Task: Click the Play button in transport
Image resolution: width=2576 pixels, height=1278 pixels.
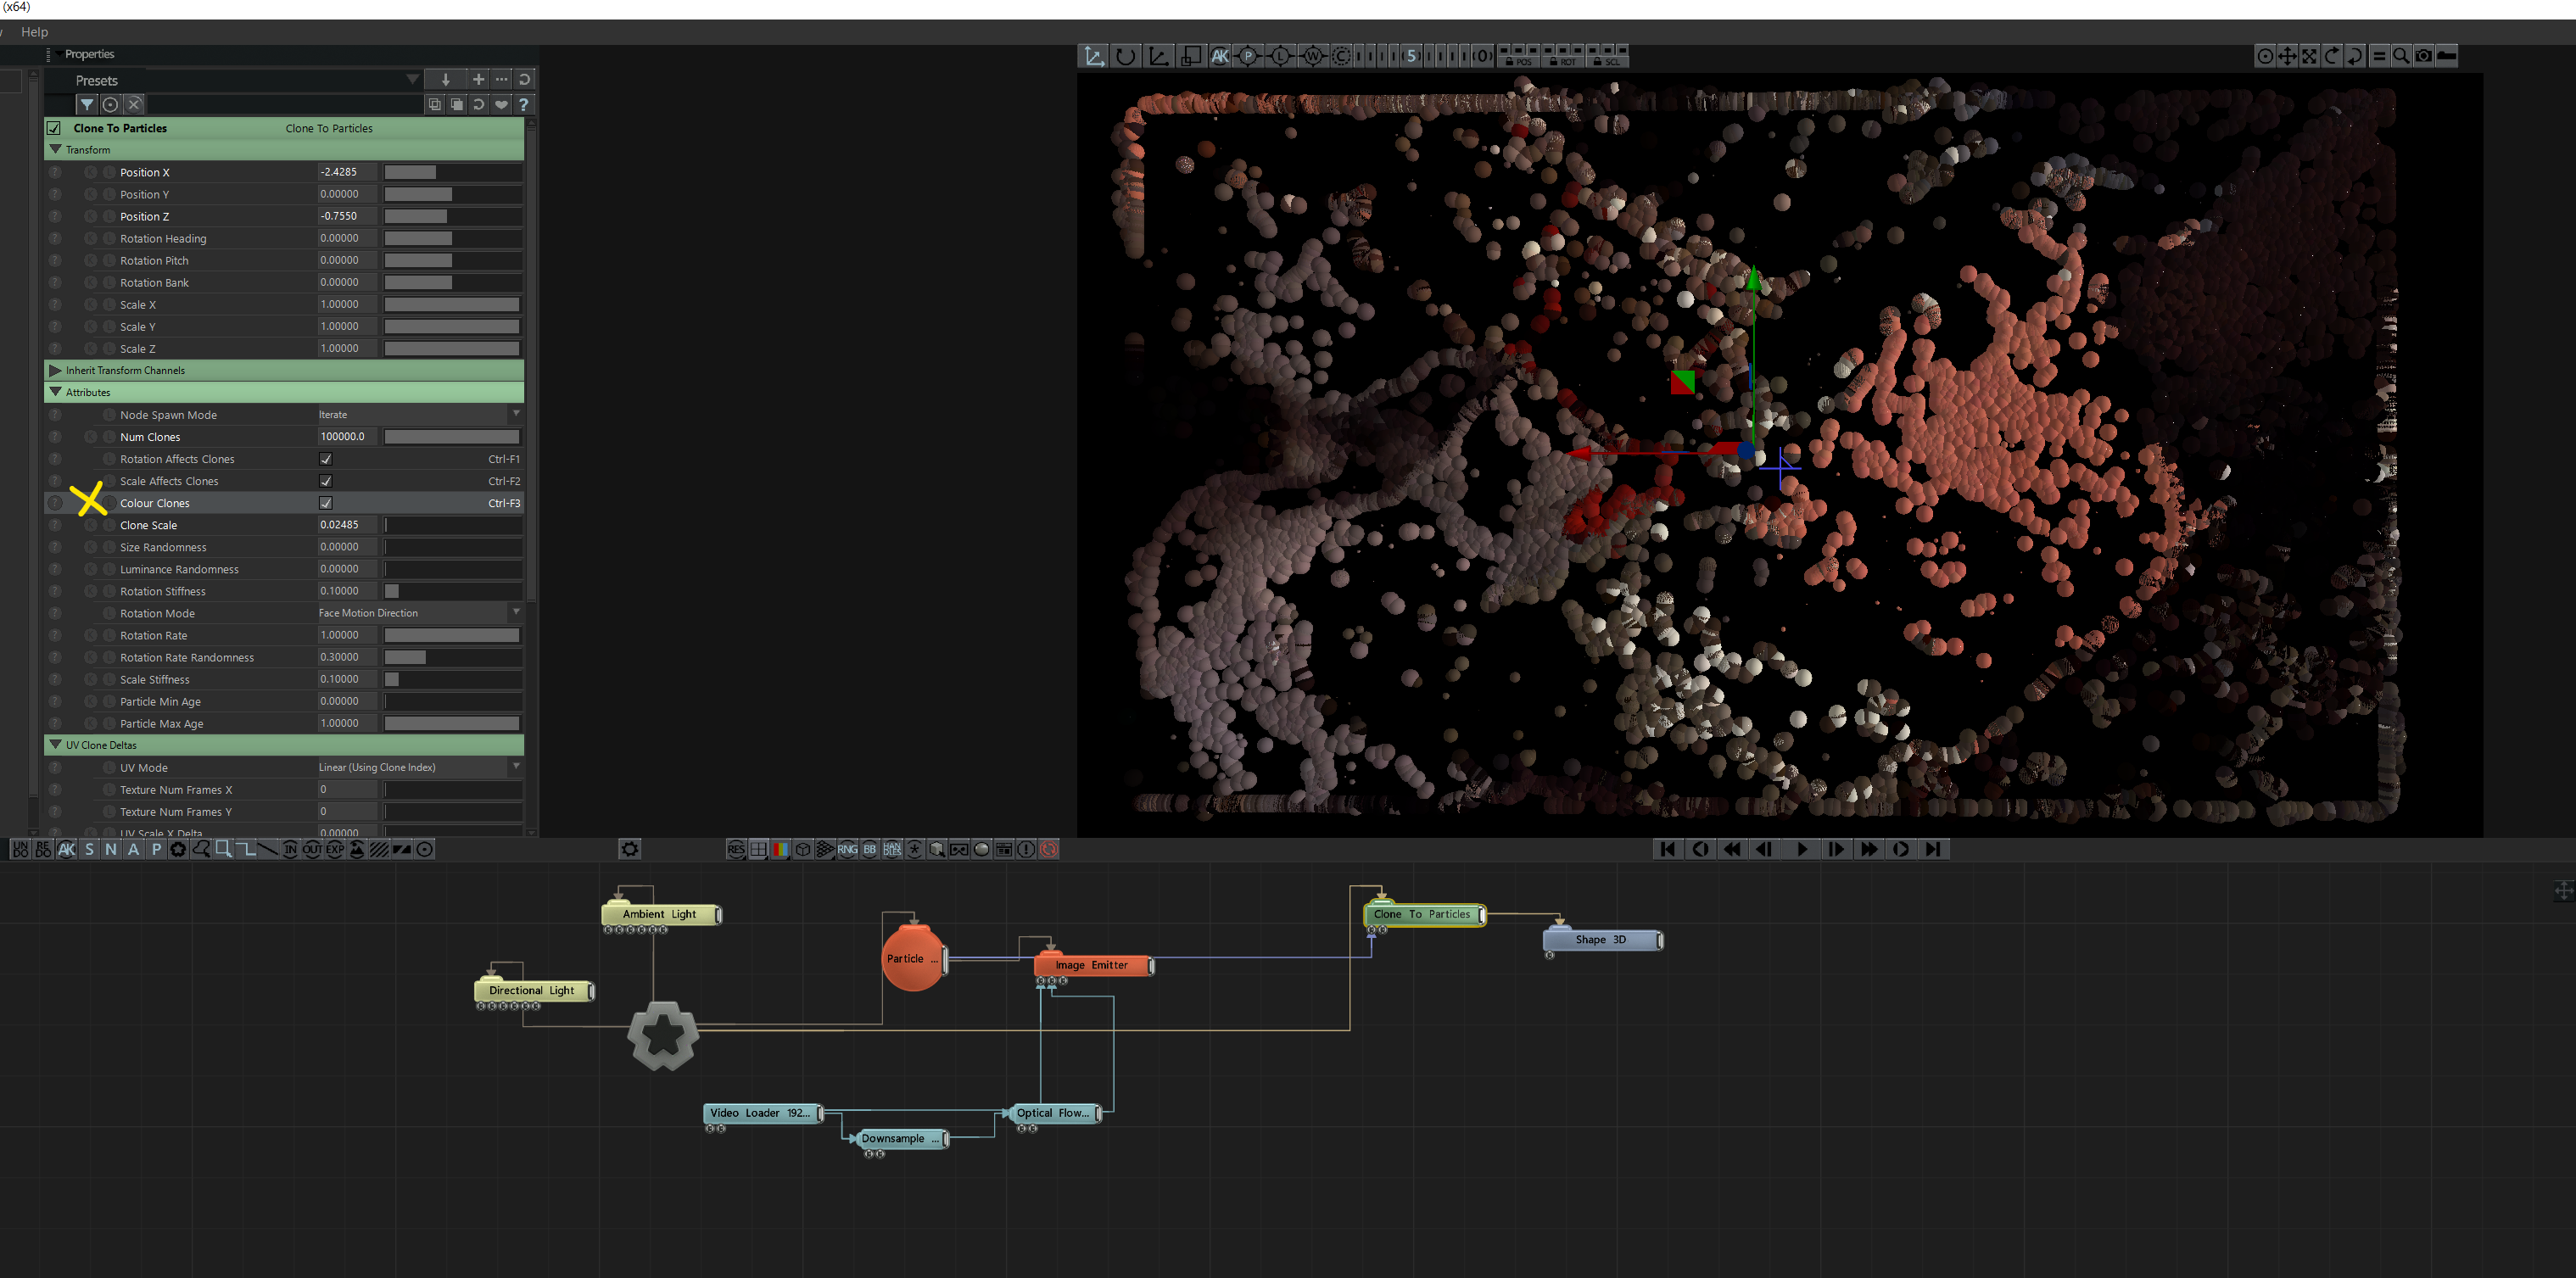Action: (1802, 849)
